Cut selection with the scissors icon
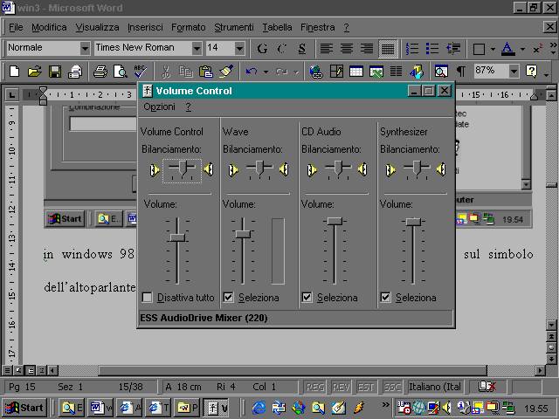The image size is (559, 419). pos(165,72)
